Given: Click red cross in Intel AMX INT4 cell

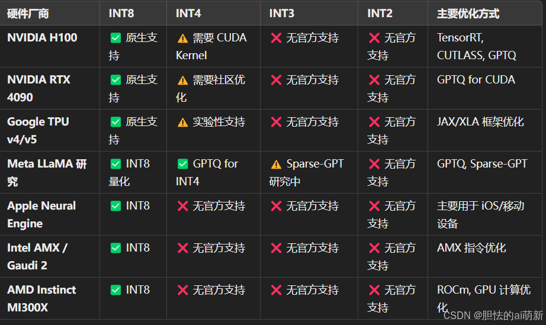Looking at the screenshot, I should 182,248.
